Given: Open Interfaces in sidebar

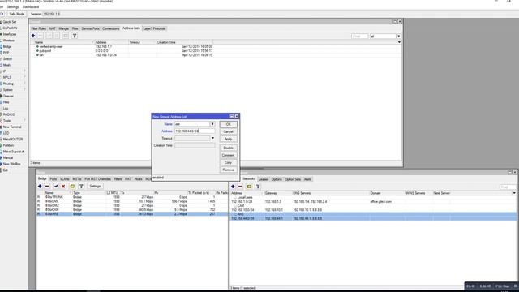Looking at the screenshot, I should [10, 34].
